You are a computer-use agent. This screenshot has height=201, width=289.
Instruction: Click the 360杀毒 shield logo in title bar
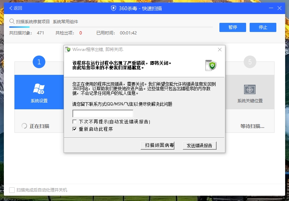pyautogui.click(x=113, y=8)
